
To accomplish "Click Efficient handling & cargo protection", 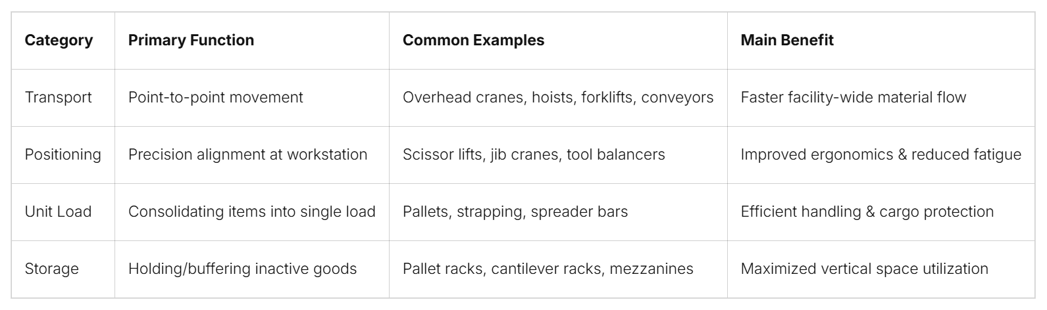I will pos(867,212).
